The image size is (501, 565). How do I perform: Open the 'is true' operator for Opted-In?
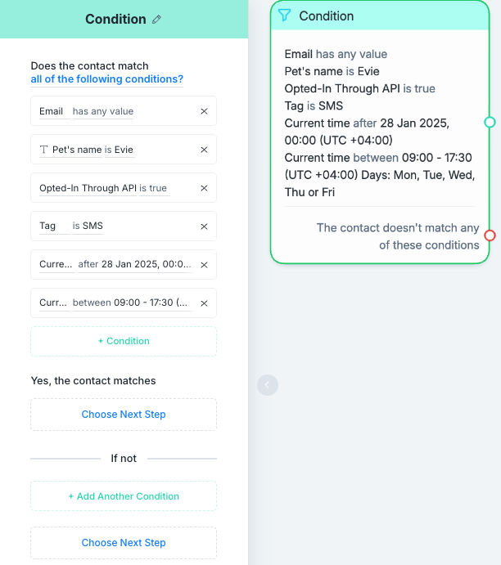click(x=153, y=188)
